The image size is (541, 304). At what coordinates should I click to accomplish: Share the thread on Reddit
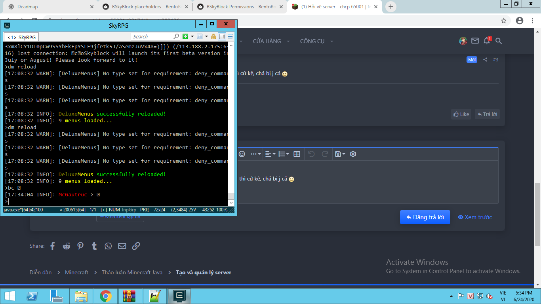(67, 246)
